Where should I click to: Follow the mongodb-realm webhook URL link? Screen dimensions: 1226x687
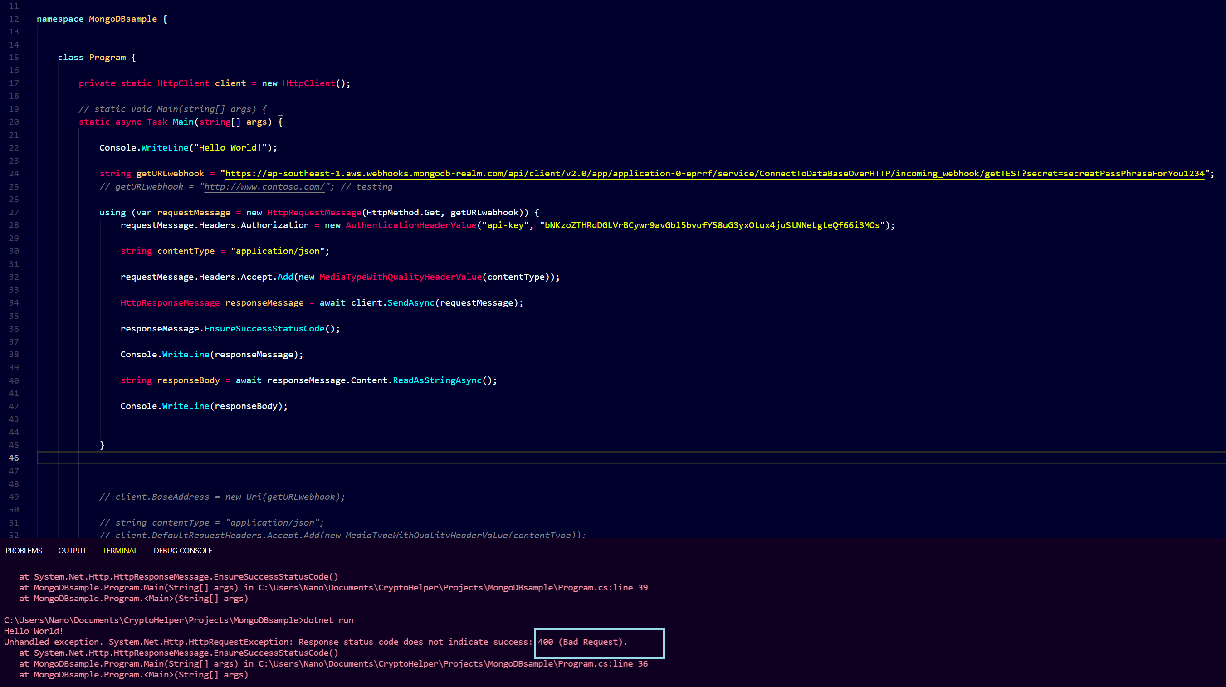point(714,174)
